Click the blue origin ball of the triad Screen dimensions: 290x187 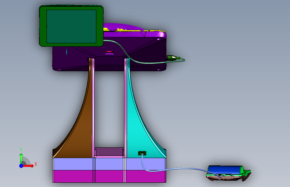tap(21, 166)
